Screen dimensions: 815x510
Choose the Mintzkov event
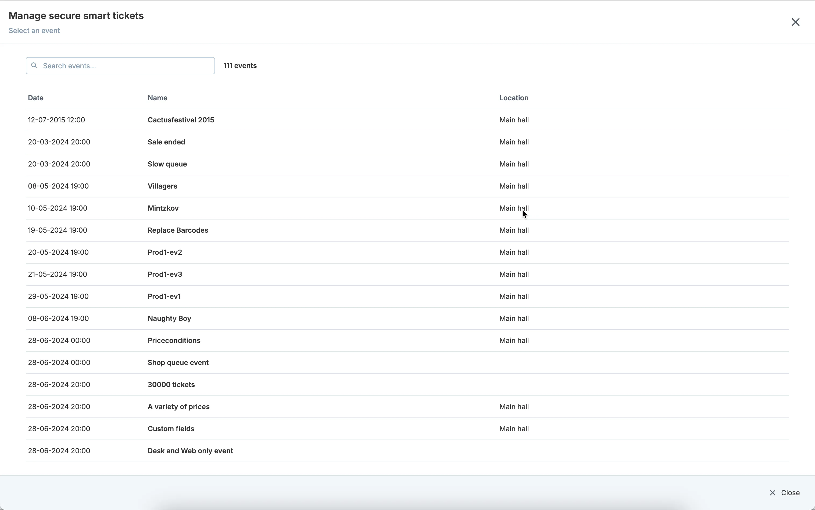(407, 208)
